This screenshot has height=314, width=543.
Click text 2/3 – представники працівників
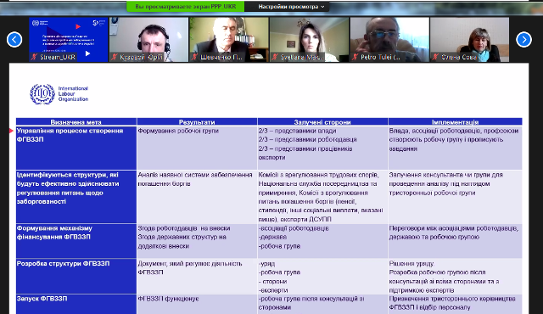click(305, 149)
